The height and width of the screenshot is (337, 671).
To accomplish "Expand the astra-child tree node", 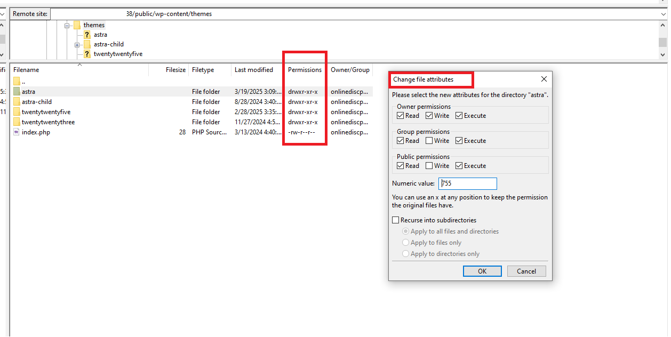I will pyautogui.click(x=77, y=45).
